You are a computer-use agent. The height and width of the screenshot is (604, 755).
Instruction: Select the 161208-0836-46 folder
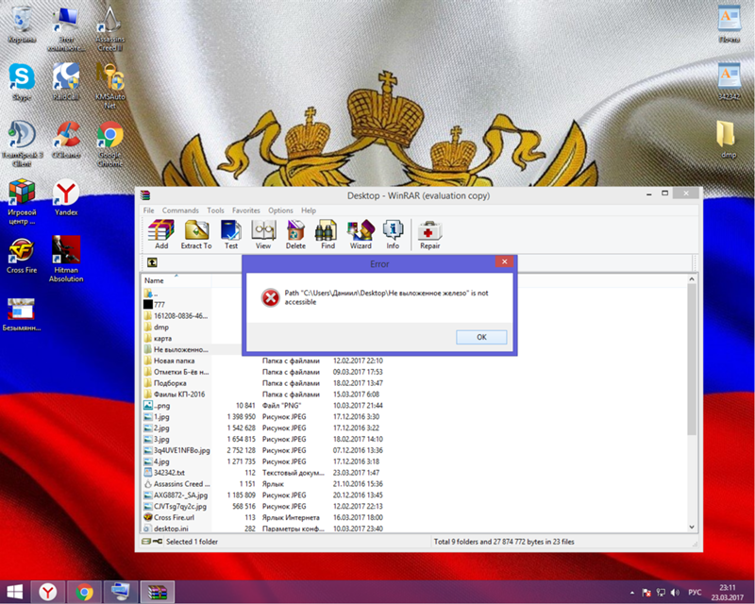tap(176, 316)
